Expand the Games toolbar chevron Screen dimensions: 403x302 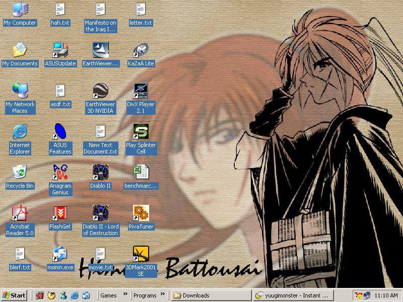tap(125, 295)
